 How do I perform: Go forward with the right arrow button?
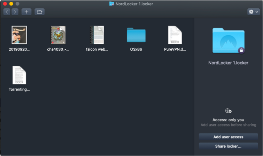coord(15,12)
